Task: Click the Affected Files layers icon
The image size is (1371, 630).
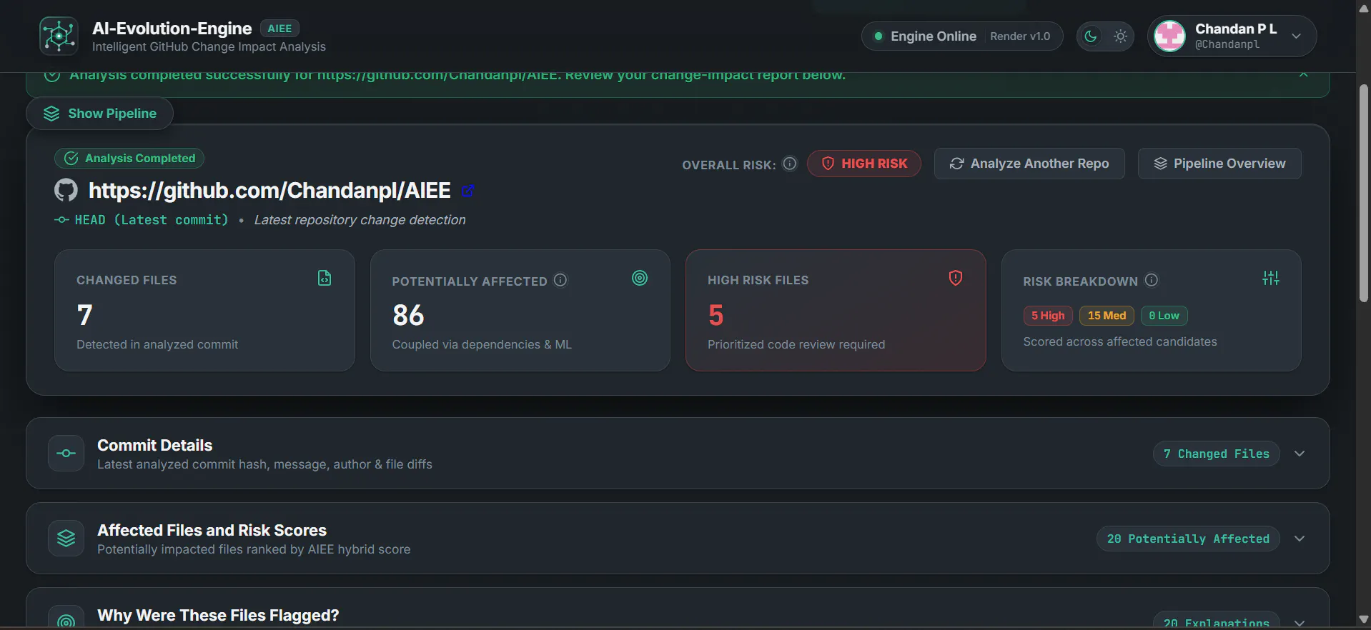Action: click(x=66, y=539)
